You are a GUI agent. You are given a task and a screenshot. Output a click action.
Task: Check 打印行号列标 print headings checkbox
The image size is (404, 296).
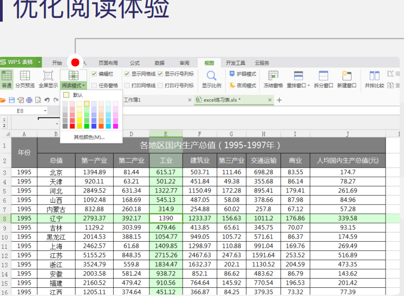click(160, 85)
